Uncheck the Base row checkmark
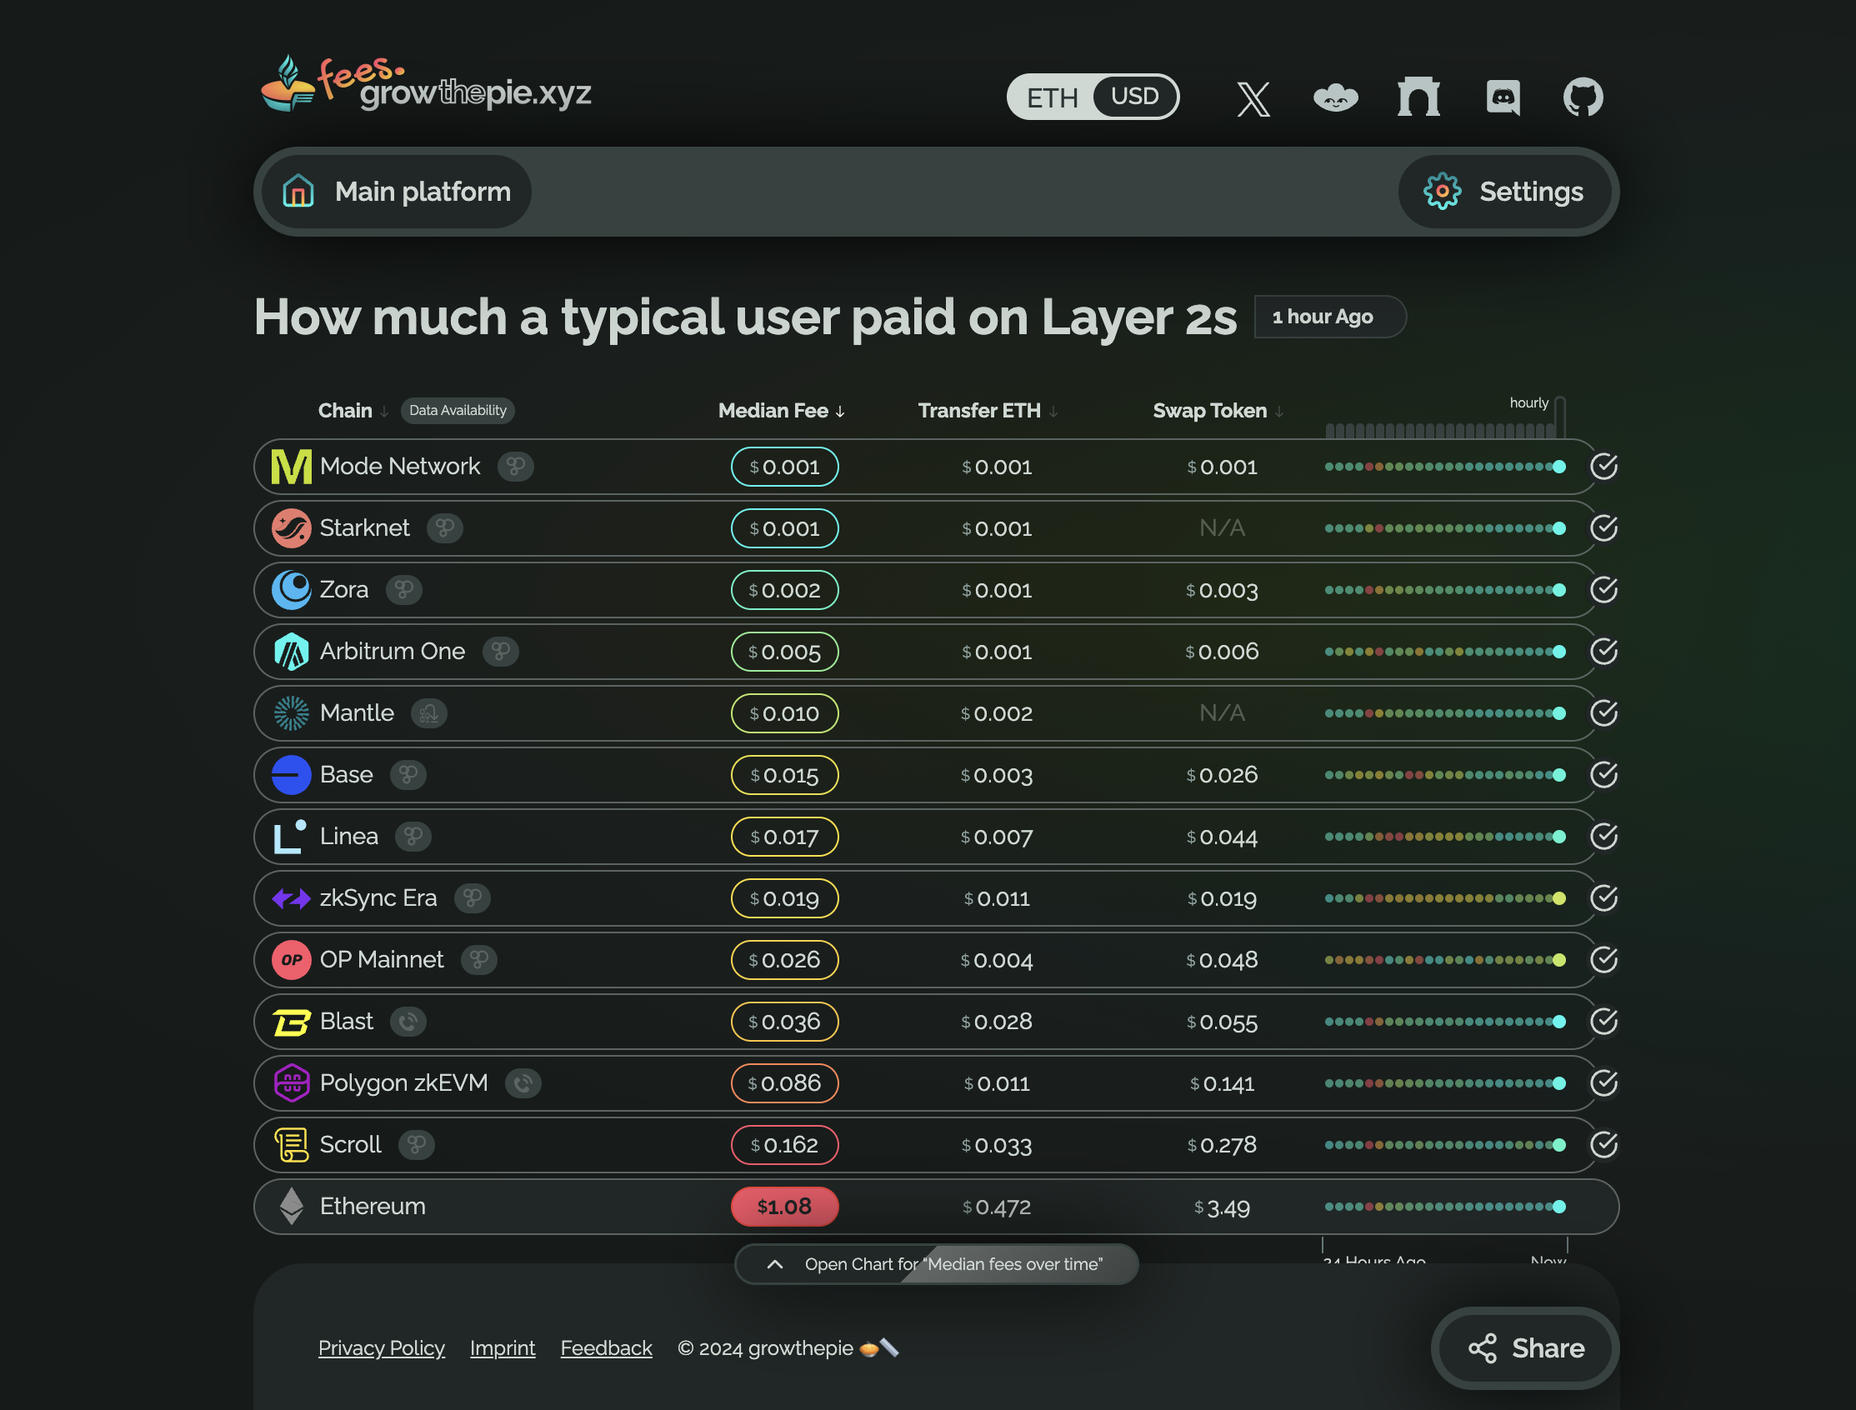 1604,775
